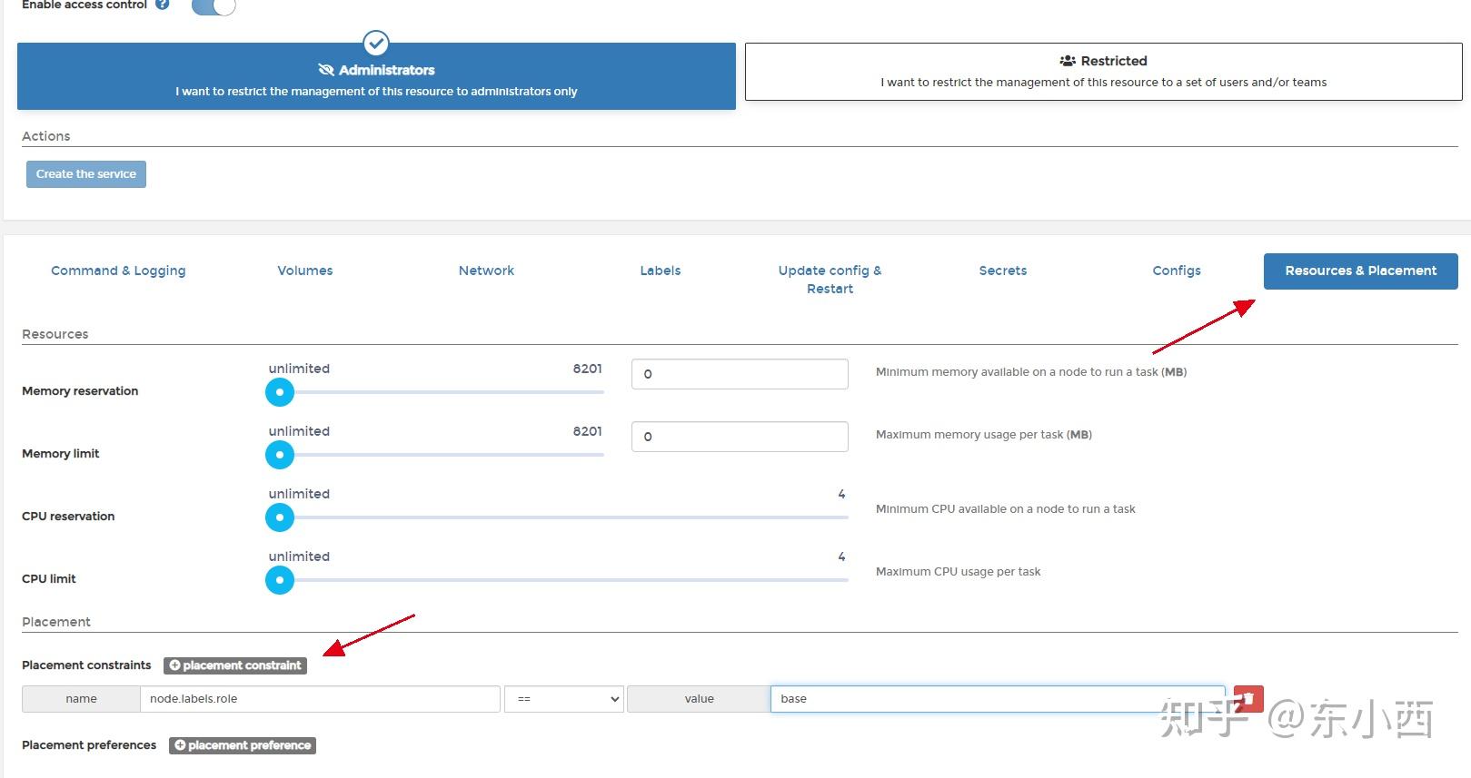Screen dimensions: 1471x778
Task: Switch to the Volumes tab
Action: (x=305, y=271)
